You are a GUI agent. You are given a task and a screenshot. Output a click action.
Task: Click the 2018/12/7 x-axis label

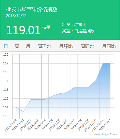[x=69, y=125]
